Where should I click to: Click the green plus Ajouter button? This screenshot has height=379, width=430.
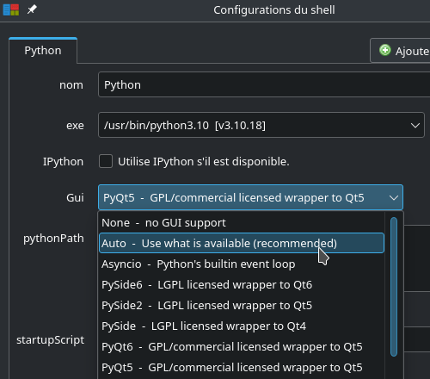(401, 51)
